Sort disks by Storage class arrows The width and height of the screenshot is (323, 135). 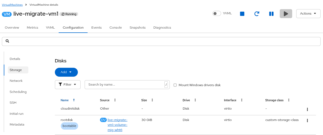(289, 100)
